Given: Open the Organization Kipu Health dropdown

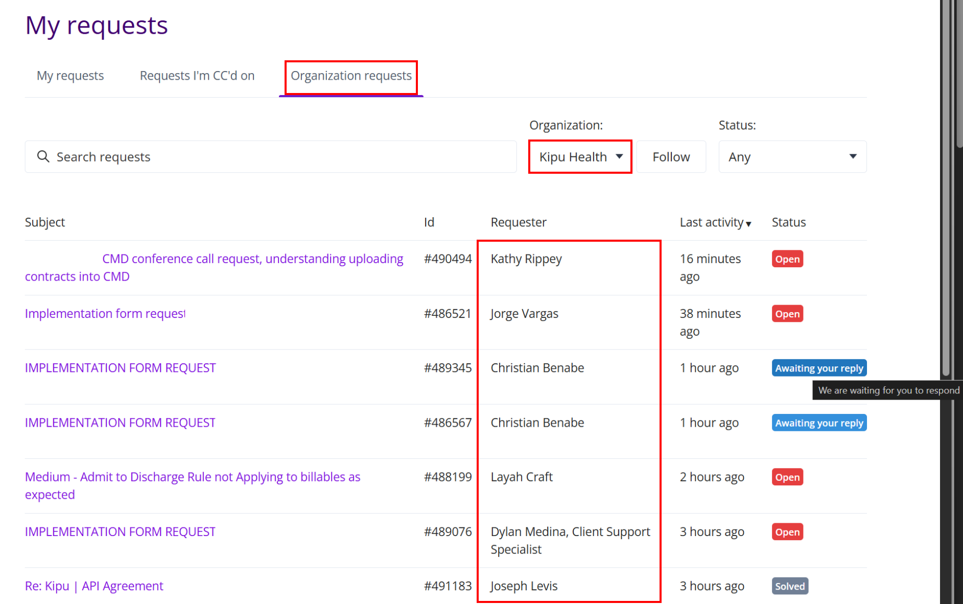Looking at the screenshot, I should pyautogui.click(x=580, y=157).
